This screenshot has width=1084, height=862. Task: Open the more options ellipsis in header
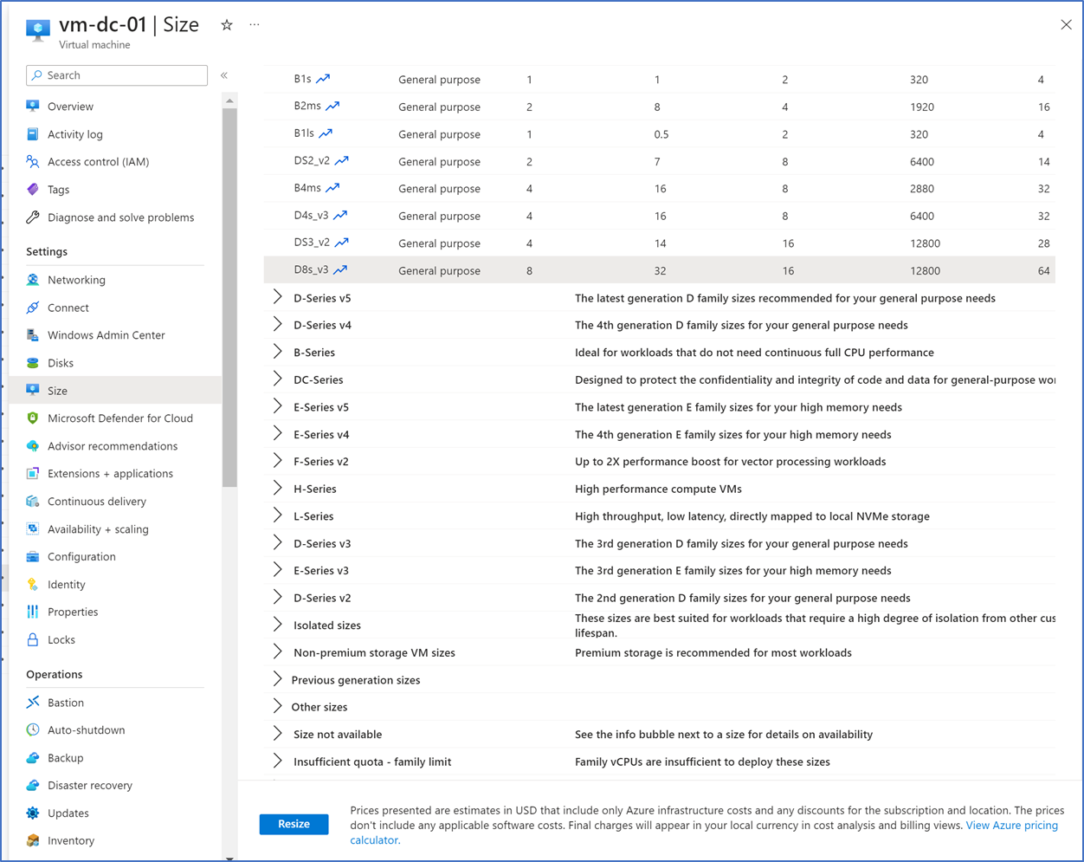[255, 25]
